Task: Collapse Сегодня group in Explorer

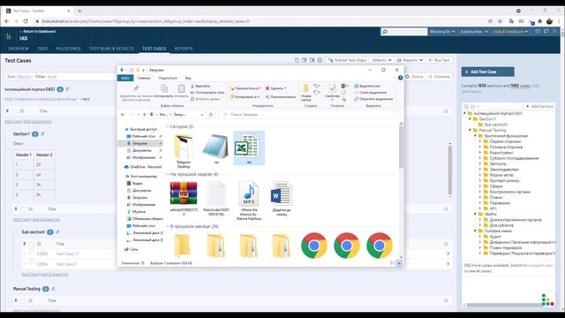Action: (x=168, y=126)
